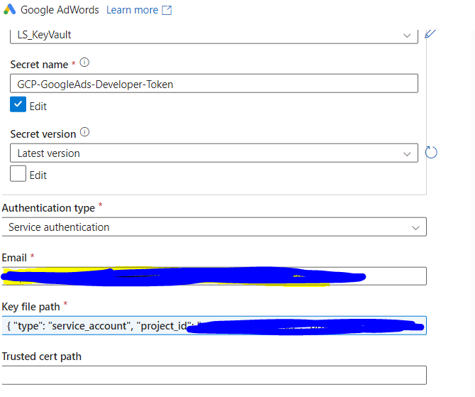The image size is (475, 397).
Task: Click the Key file path label
Action: coord(30,307)
